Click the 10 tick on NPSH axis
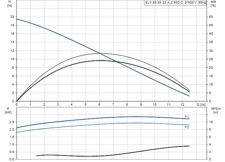Image resolution: width=225 pixels, height=162 pixels. coord(211,122)
